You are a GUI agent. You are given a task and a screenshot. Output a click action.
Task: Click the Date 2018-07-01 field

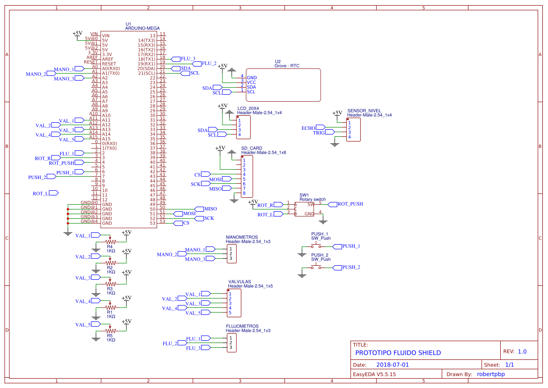coord(391,364)
